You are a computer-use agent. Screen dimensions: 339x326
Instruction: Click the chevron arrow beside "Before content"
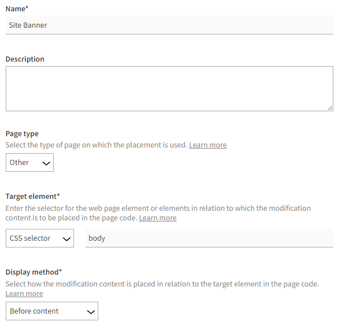coord(90,311)
